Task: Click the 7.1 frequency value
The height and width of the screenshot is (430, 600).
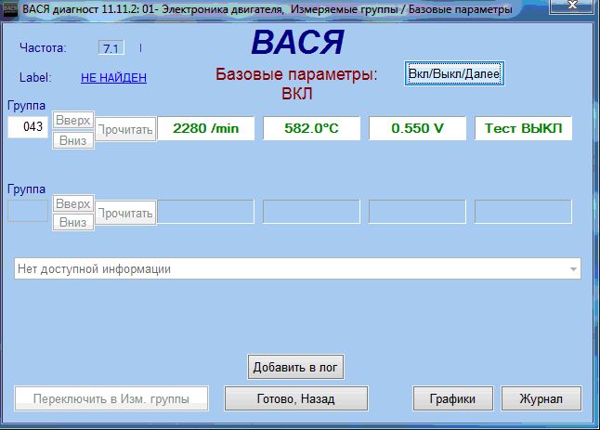Action: coord(111,48)
